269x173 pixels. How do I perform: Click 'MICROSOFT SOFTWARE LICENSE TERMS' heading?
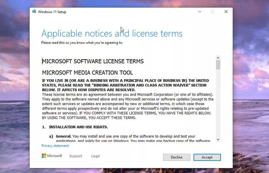pyautogui.click(x=93, y=61)
